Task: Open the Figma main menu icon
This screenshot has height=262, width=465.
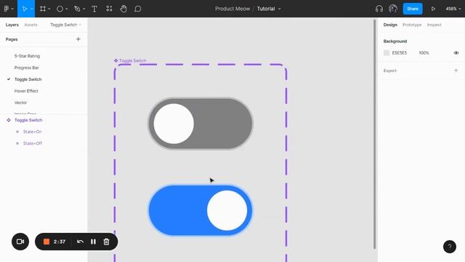Action: [x=7, y=9]
